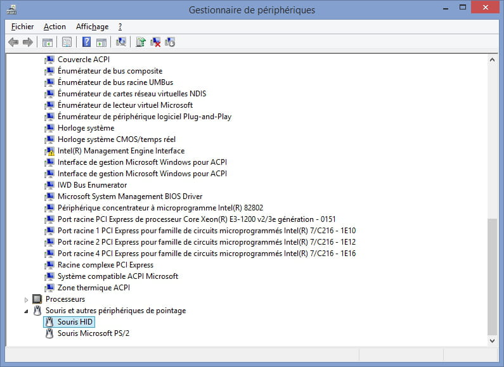Maximize the Gestionnaire de périphériques window

point(463,7)
